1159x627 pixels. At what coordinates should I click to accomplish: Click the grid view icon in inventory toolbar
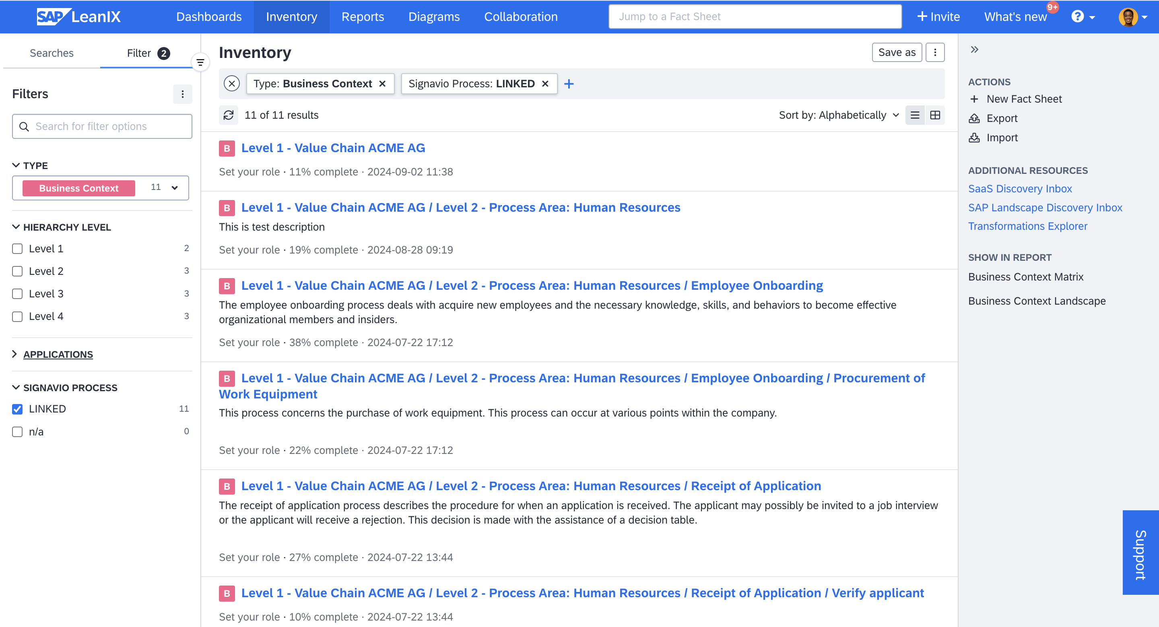click(x=934, y=115)
